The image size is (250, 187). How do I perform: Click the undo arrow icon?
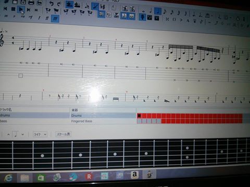click(51, 3)
